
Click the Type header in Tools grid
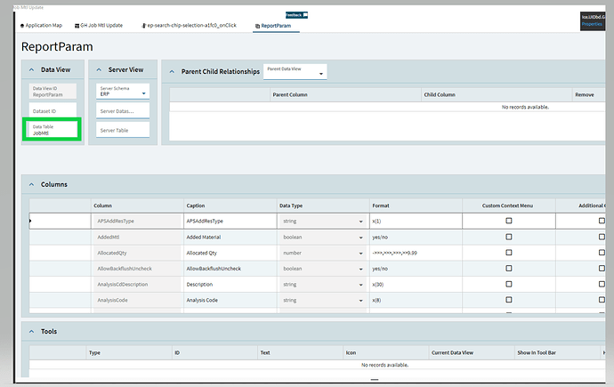129,352
